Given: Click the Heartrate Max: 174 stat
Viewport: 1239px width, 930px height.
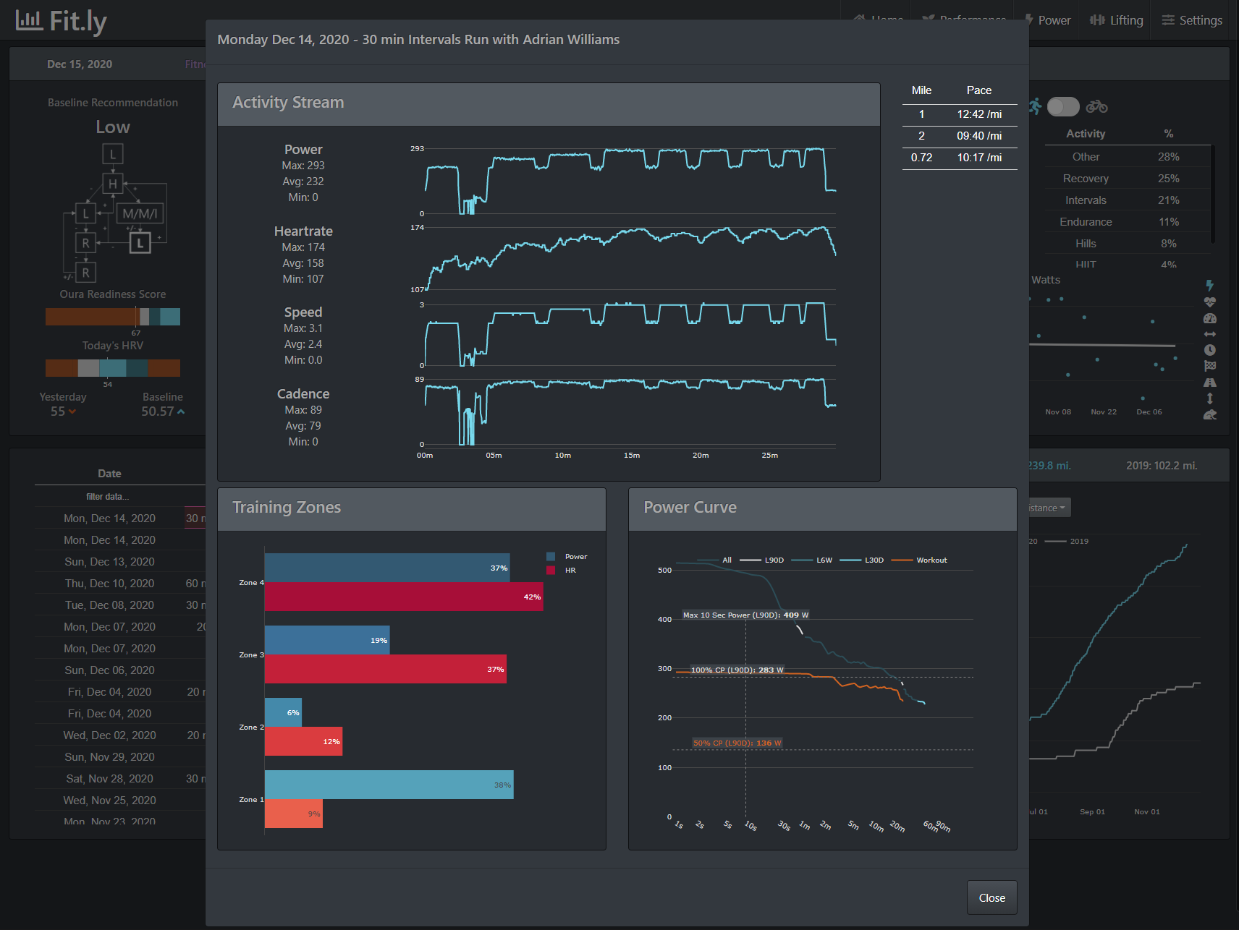Looking at the screenshot, I should (x=303, y=247).
